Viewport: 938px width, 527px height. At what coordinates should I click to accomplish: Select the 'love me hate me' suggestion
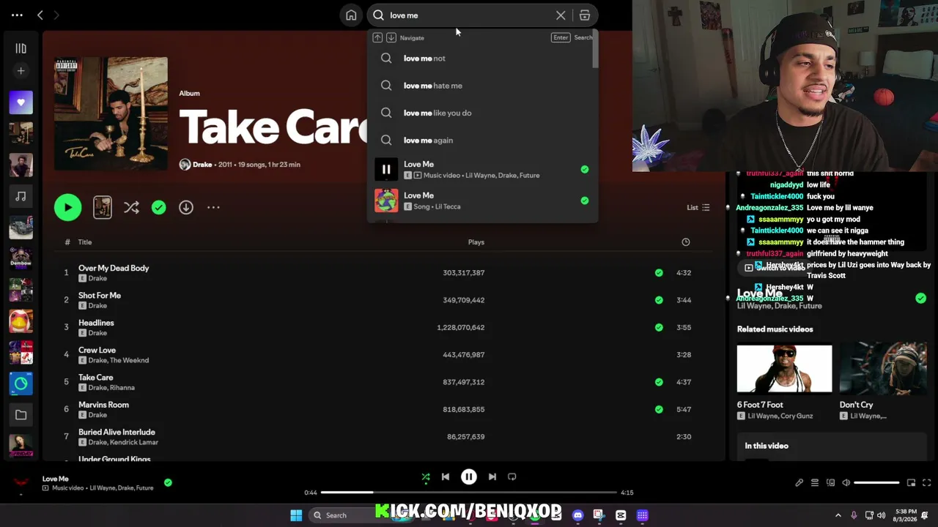(483, 86)
